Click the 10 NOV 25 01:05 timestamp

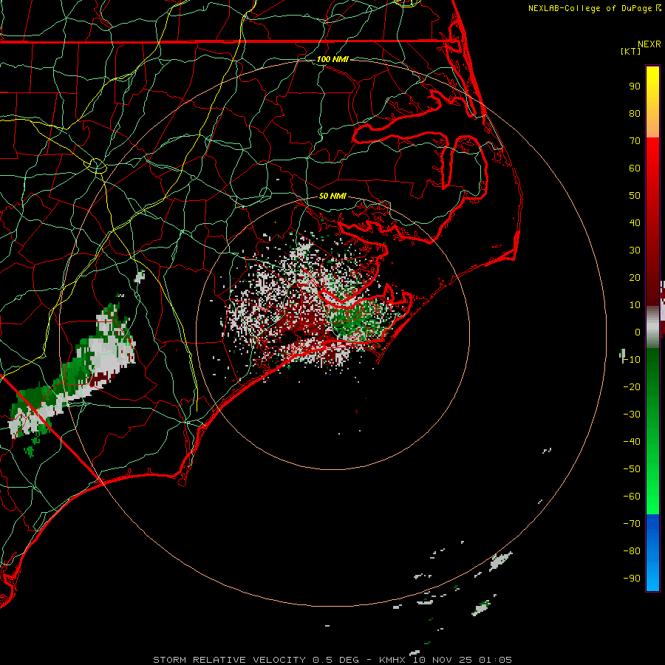pos(463,660)
